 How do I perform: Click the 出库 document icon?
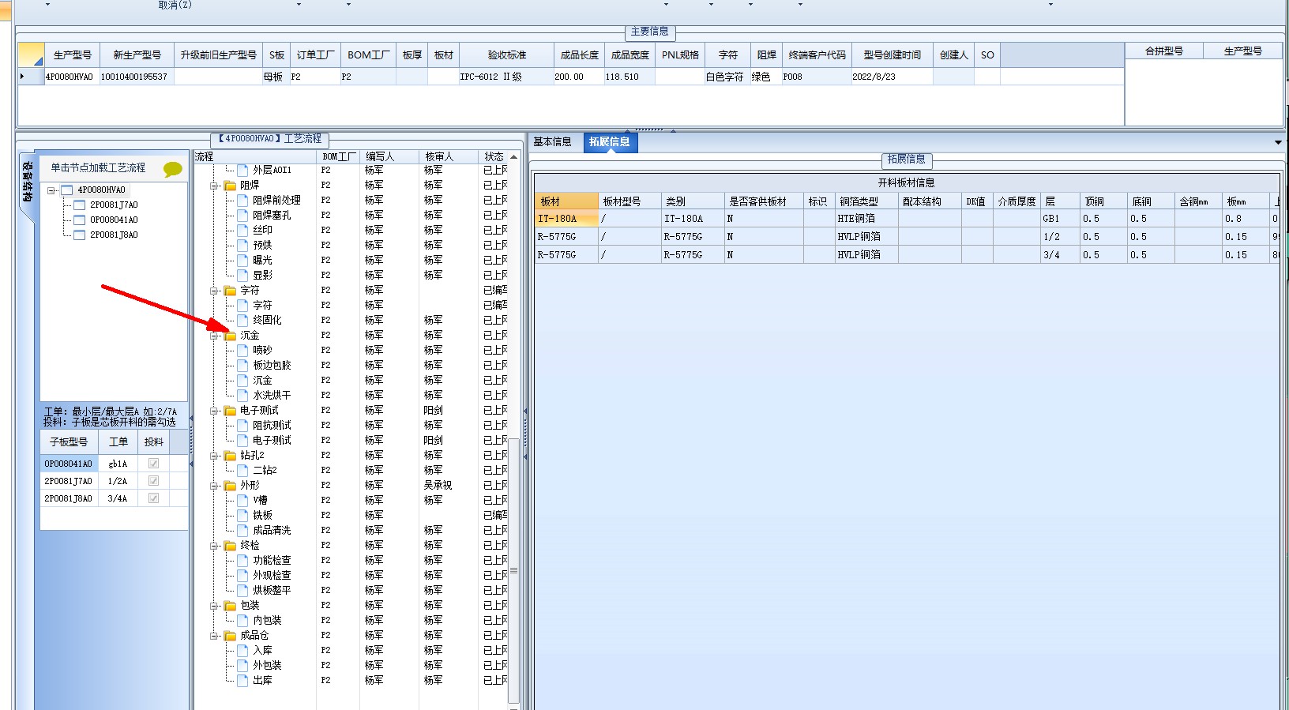(242, 681)
